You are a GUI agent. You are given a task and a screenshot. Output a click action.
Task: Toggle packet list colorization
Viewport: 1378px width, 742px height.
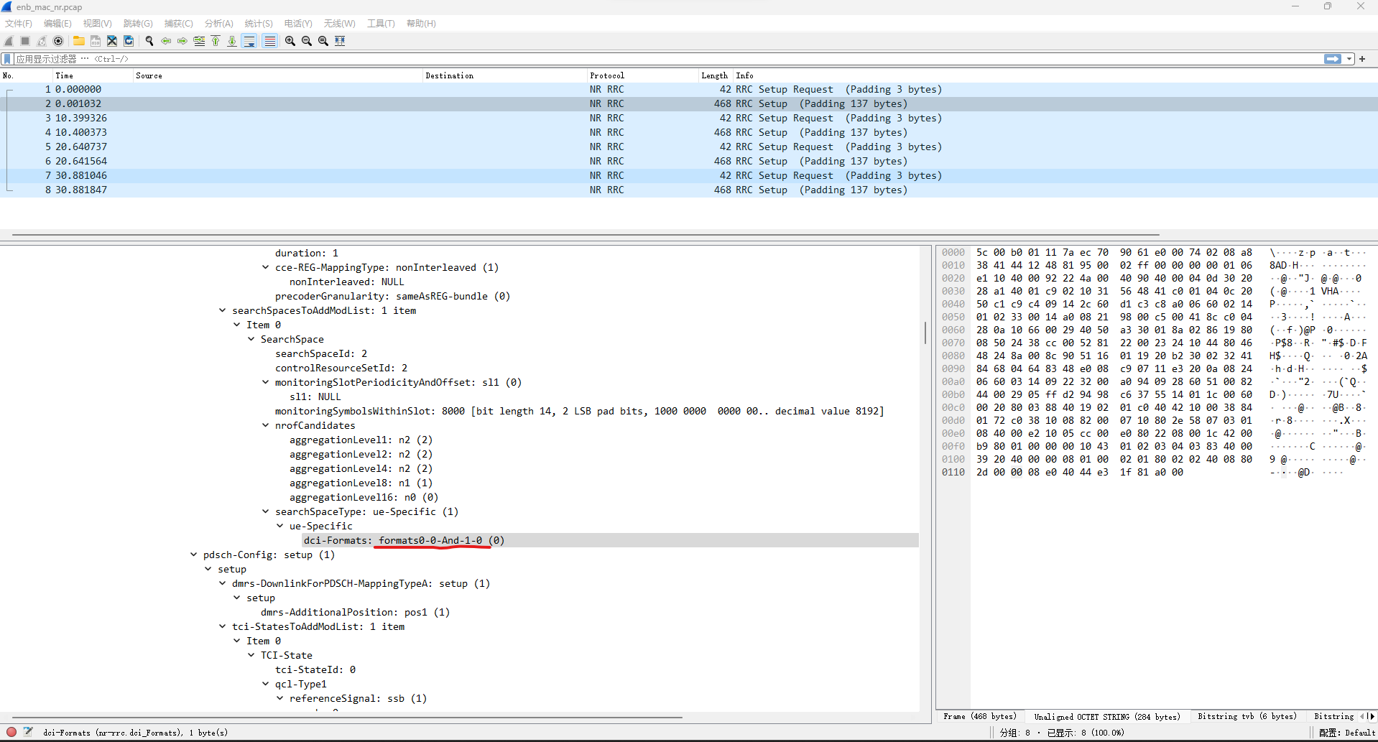click(269, 41)
